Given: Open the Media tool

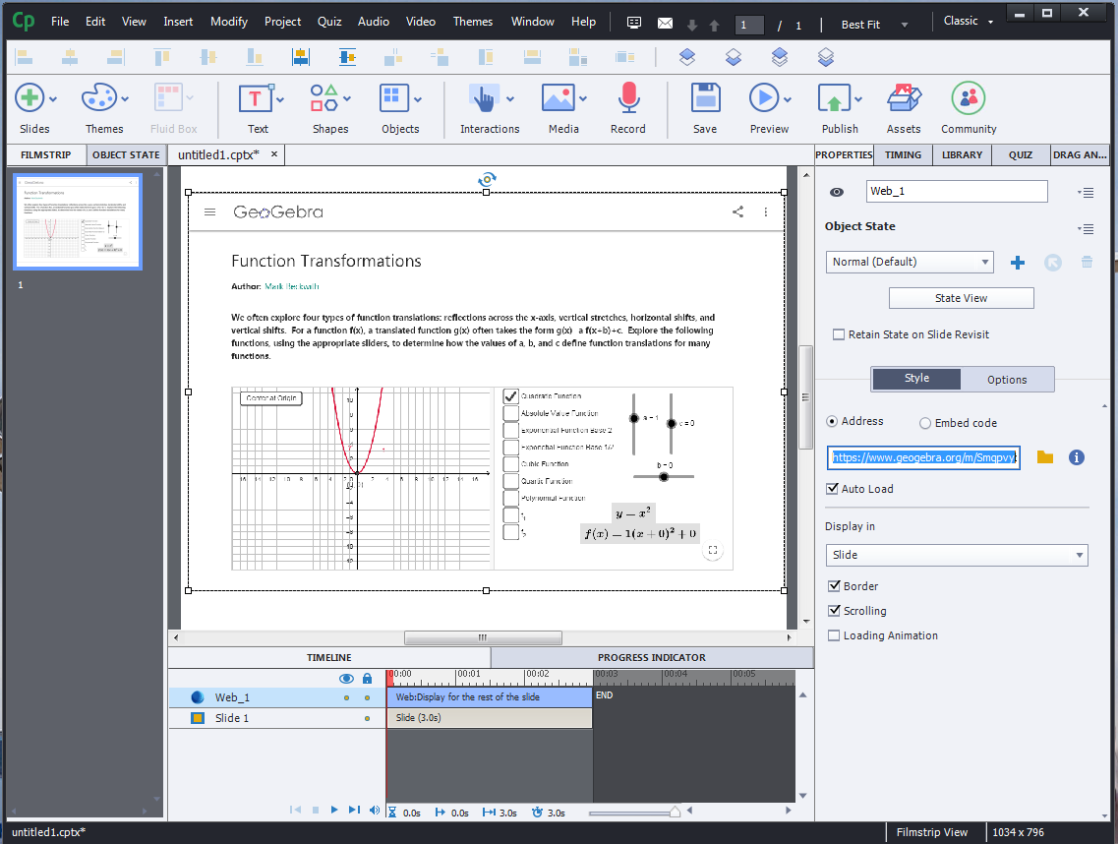Looking at the screenshot, I should point(559,98).
